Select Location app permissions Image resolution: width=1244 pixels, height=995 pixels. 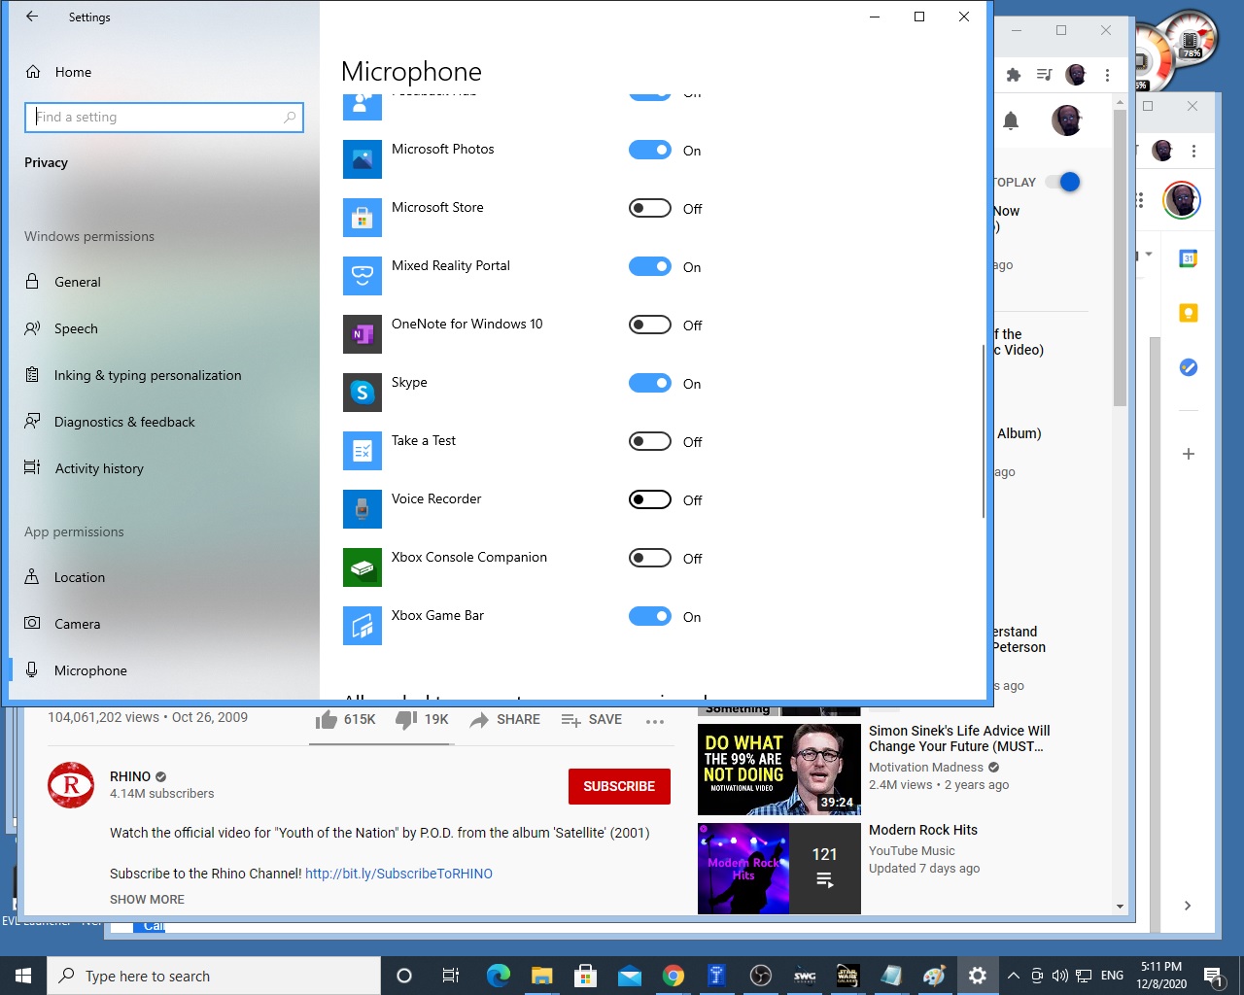pos(163,577)
